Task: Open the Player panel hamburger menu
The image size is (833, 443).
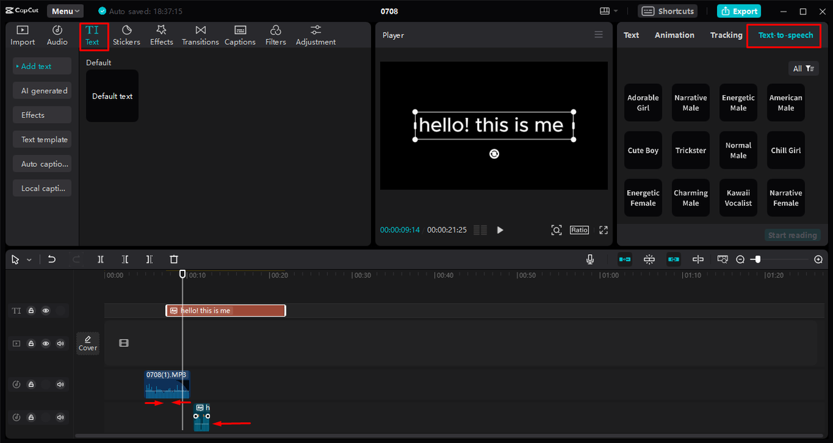Action: [x=599, y=35]
